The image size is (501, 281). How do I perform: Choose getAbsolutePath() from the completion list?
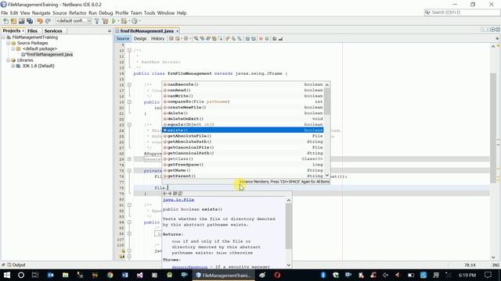[x=243, y=142]
